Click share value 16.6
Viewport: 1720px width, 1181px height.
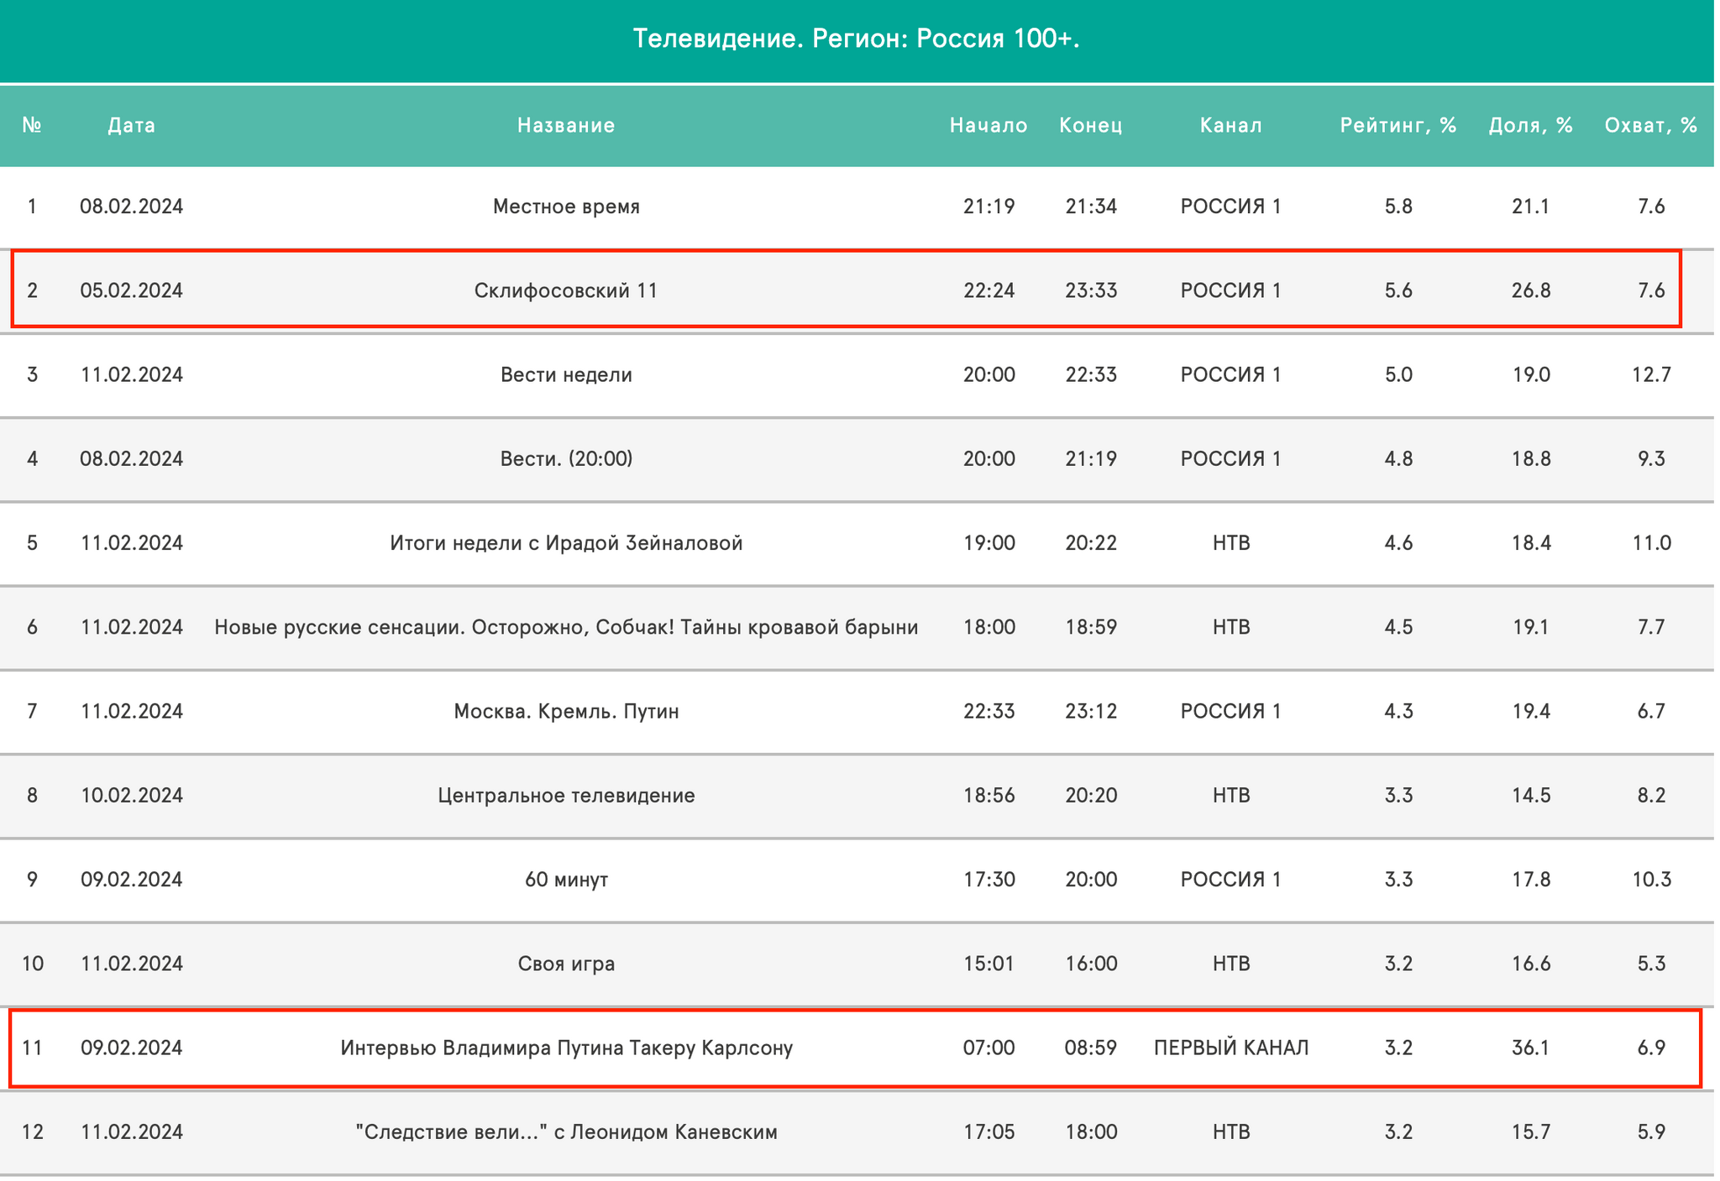(1531, 963)
